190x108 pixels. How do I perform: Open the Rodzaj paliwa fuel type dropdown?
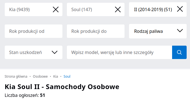158,31
